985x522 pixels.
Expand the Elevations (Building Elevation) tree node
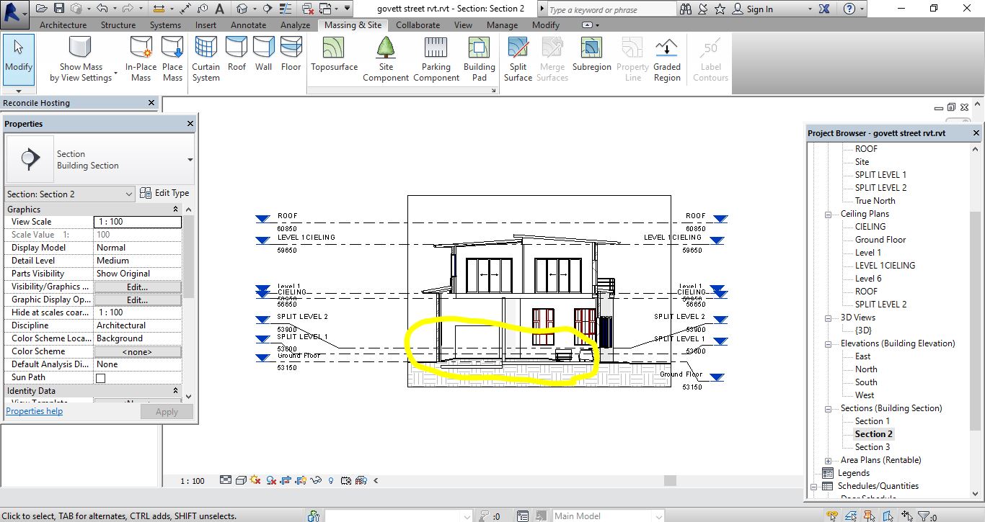[x=829, y=343]
